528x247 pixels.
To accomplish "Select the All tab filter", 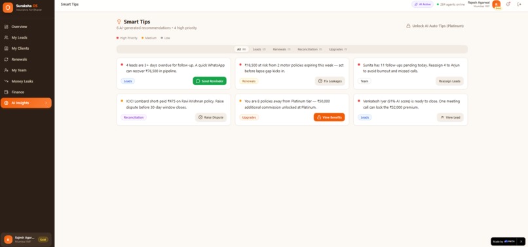I will tap(241, 49).
